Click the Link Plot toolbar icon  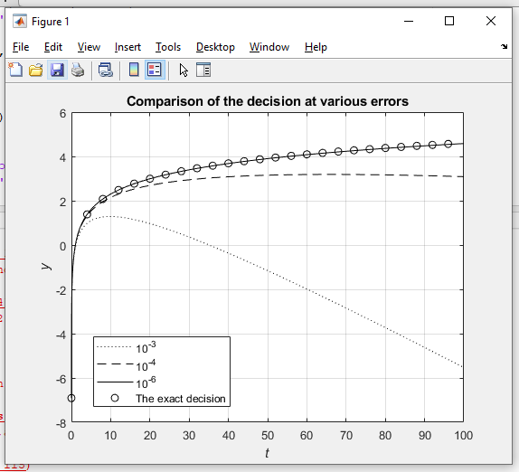[106, 70]
